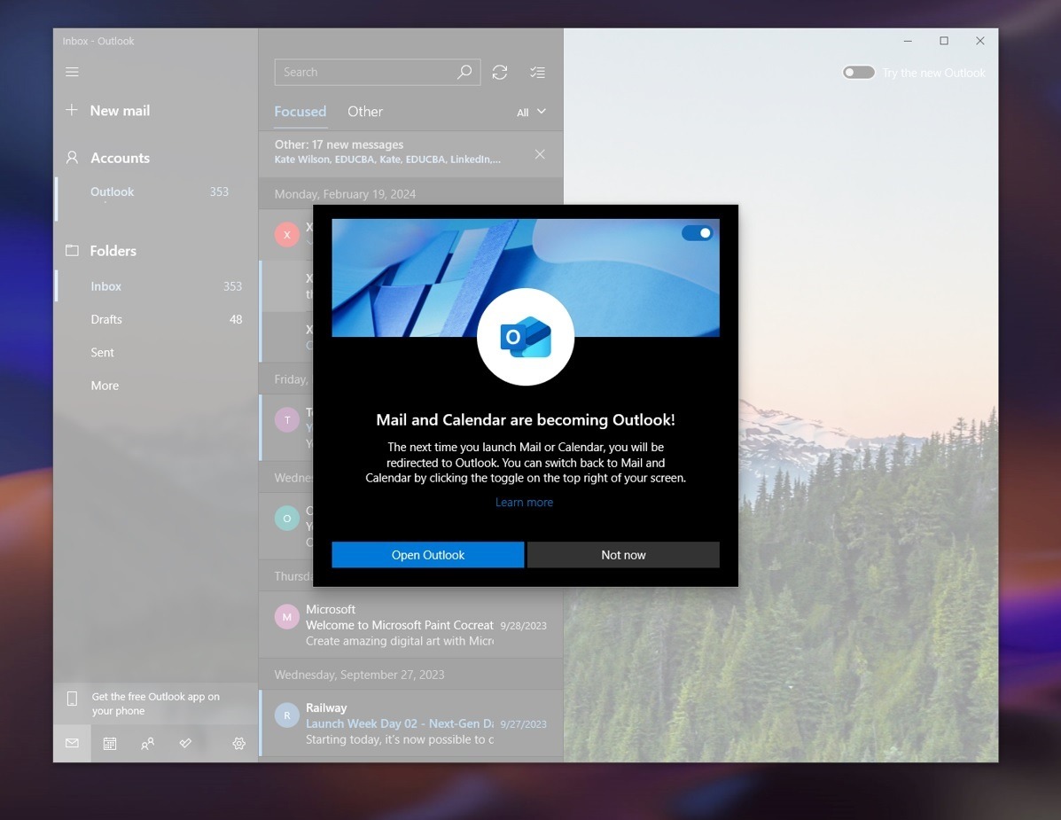Enable the toggle inside the Outlook dialog banner
Screen dimensions: 1061x820
pyautogui.click(x=698, y=232)
